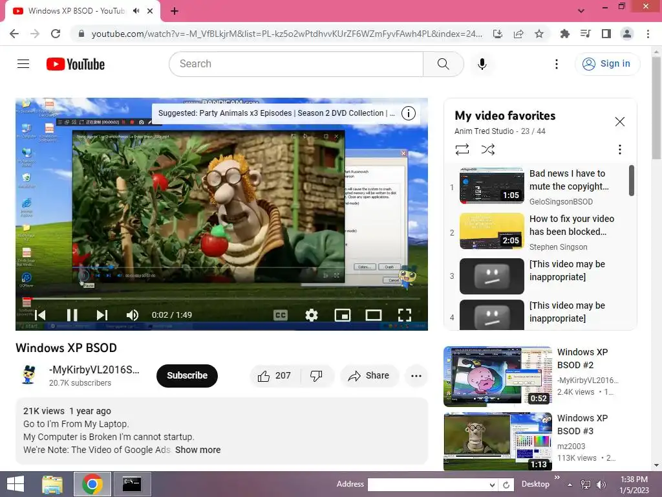
Task: Reload the current page
Action: [56, 34]
